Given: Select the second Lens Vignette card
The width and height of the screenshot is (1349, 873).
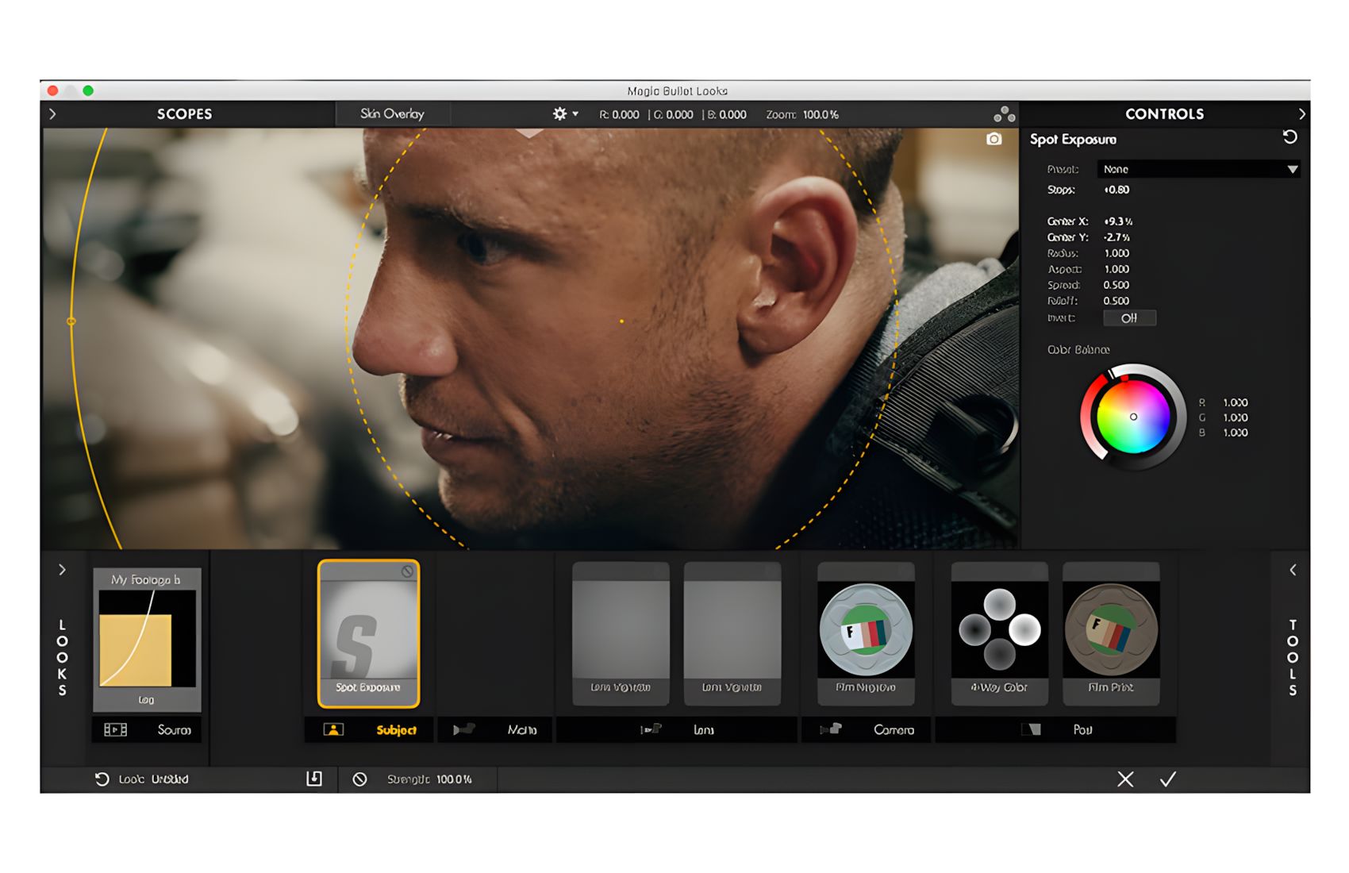Looking at the screenshot, I should pyautogui.click(x=732, y=633).
